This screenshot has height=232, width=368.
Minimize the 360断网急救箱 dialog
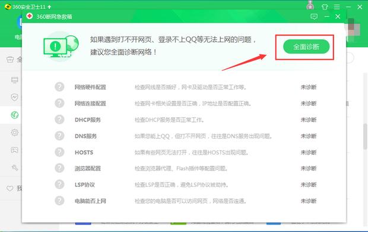pyautogui.click(x=326, y=17)
